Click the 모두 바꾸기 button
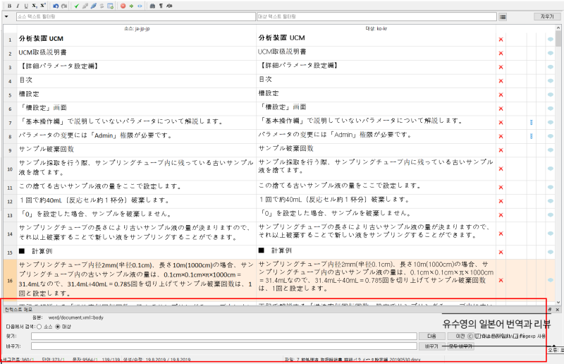Screen dimensions: 564x364 [x=460, y=346]
